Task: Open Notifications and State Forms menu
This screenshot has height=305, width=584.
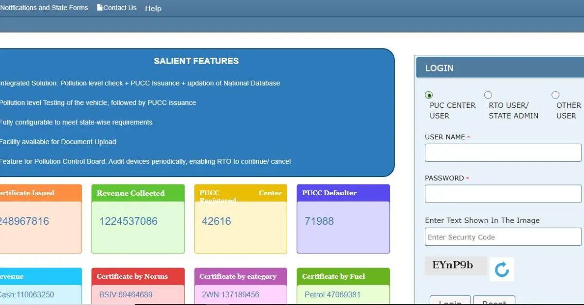Action: pos(44,8)
